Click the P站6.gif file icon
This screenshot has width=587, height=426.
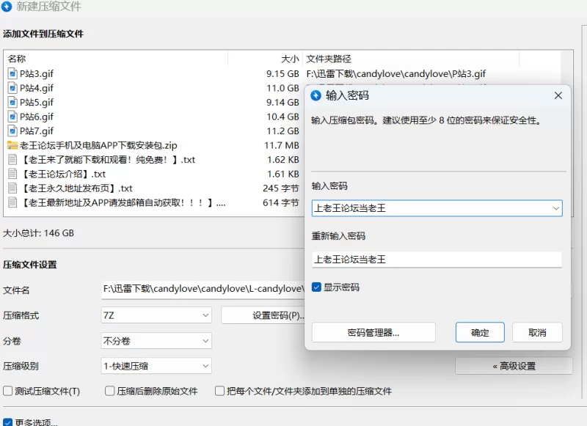coord(12,117)
